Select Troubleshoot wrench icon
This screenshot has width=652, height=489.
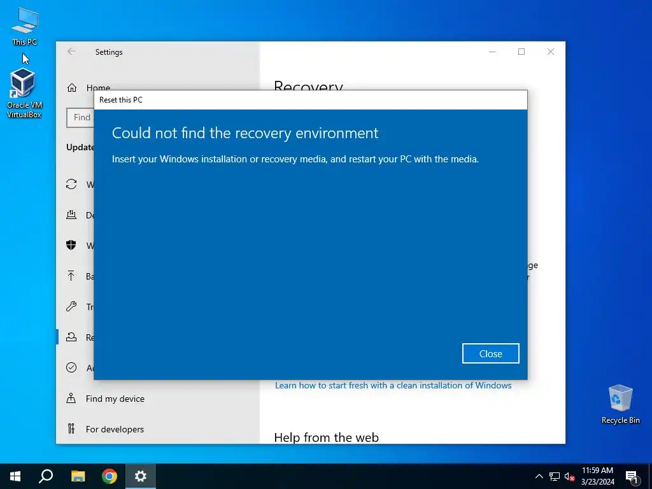(x=71, y=306)
